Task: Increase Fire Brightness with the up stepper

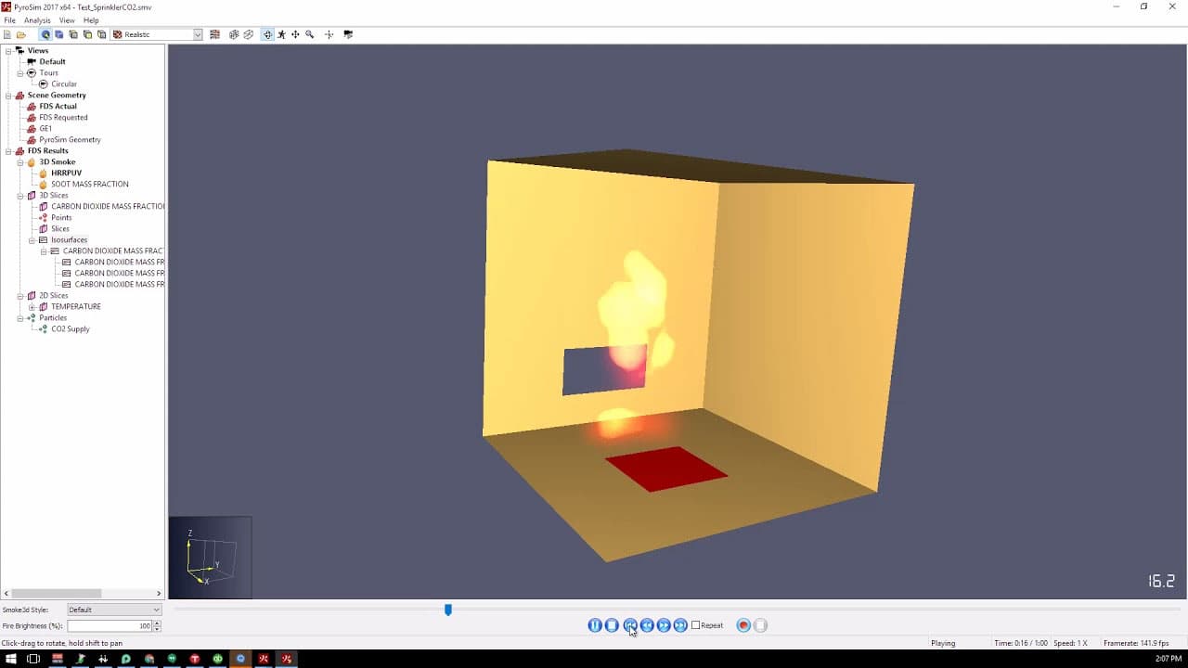Action: [157, 623]
